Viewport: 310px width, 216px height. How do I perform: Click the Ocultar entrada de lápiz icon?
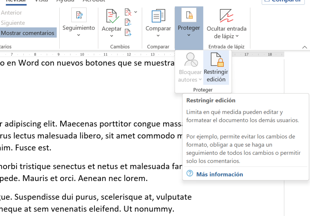(x=226, y=16)
